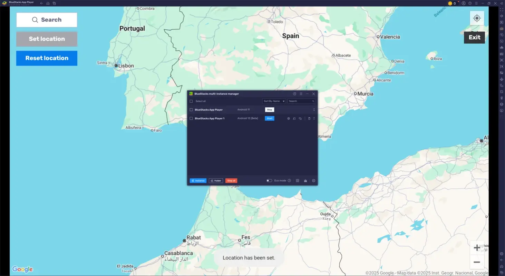Click the back arrow in the BlueStacks title bar

(41, 3)
